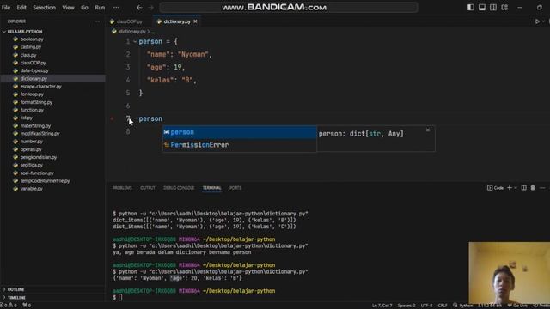
Task: Open boolean.py in Explorer
Action: (32, 39)
